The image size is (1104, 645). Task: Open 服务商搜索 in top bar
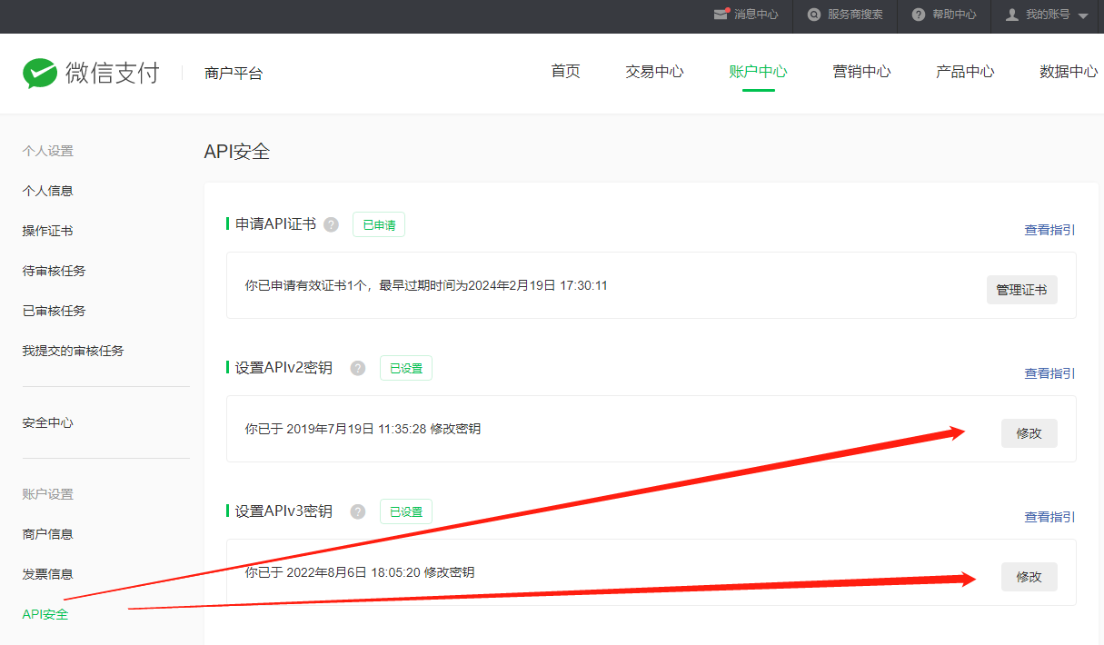tap(855, 15)
